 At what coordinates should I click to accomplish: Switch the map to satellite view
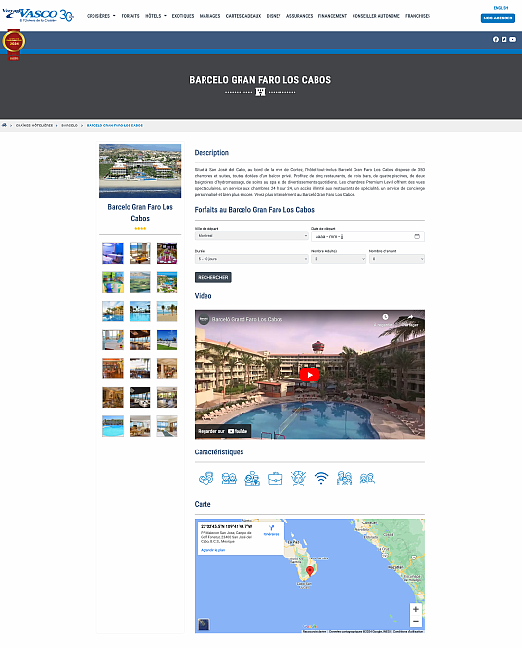tap(204, 624)
